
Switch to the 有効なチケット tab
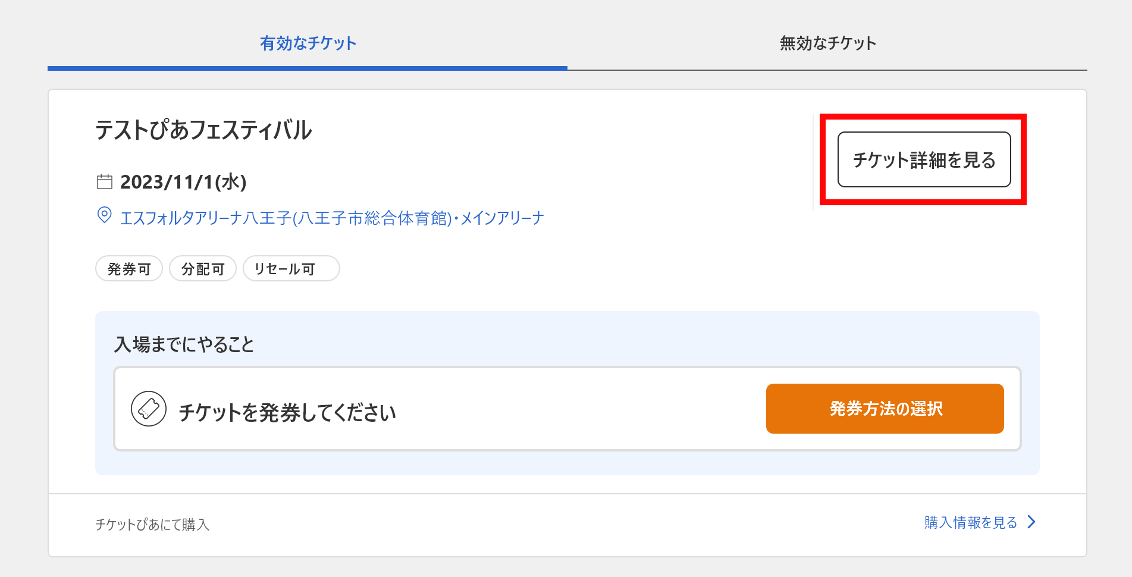tap(308, 43)
